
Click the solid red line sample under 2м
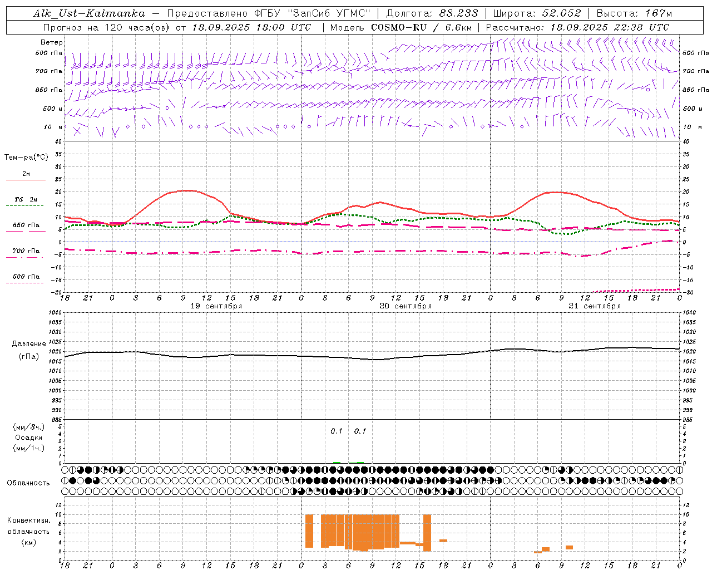pos(26,180)
